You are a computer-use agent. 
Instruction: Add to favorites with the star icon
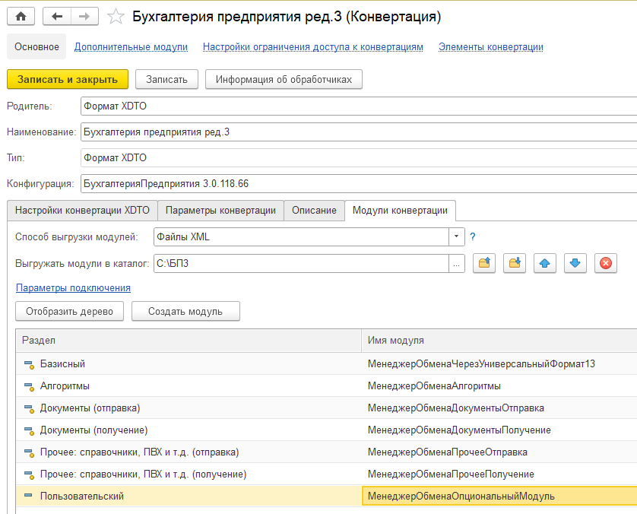(116, 16)
